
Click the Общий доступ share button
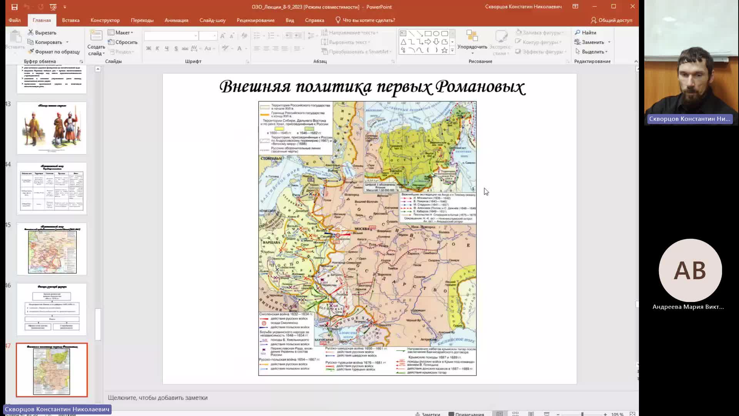tap(612, 20)
